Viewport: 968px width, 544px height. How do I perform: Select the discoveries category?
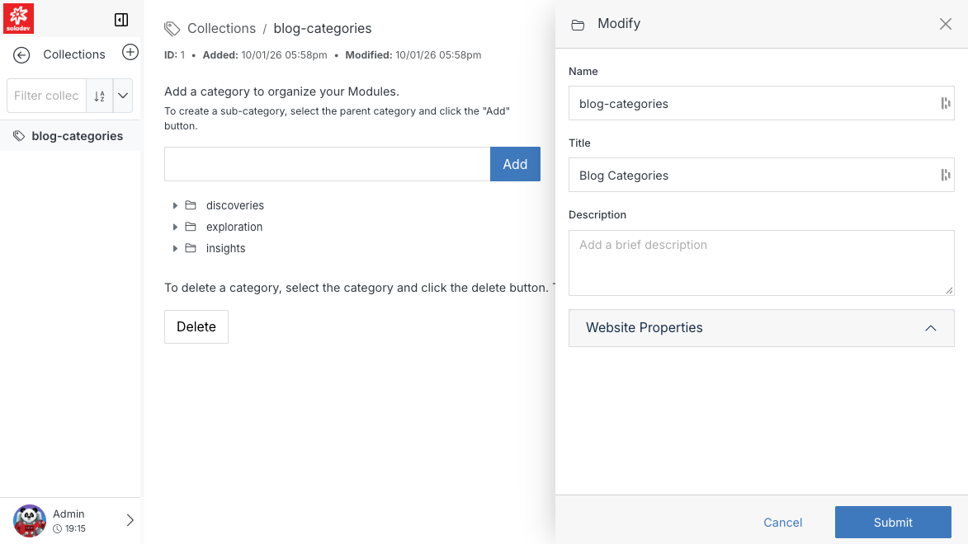pyautogui.click(x=234, y=205)
